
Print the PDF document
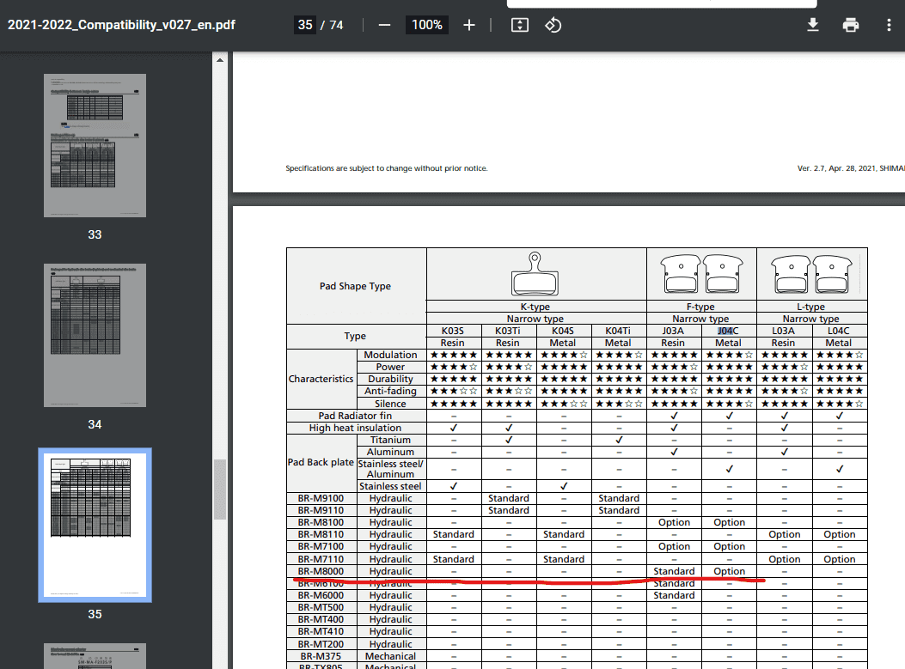point(851,25)
